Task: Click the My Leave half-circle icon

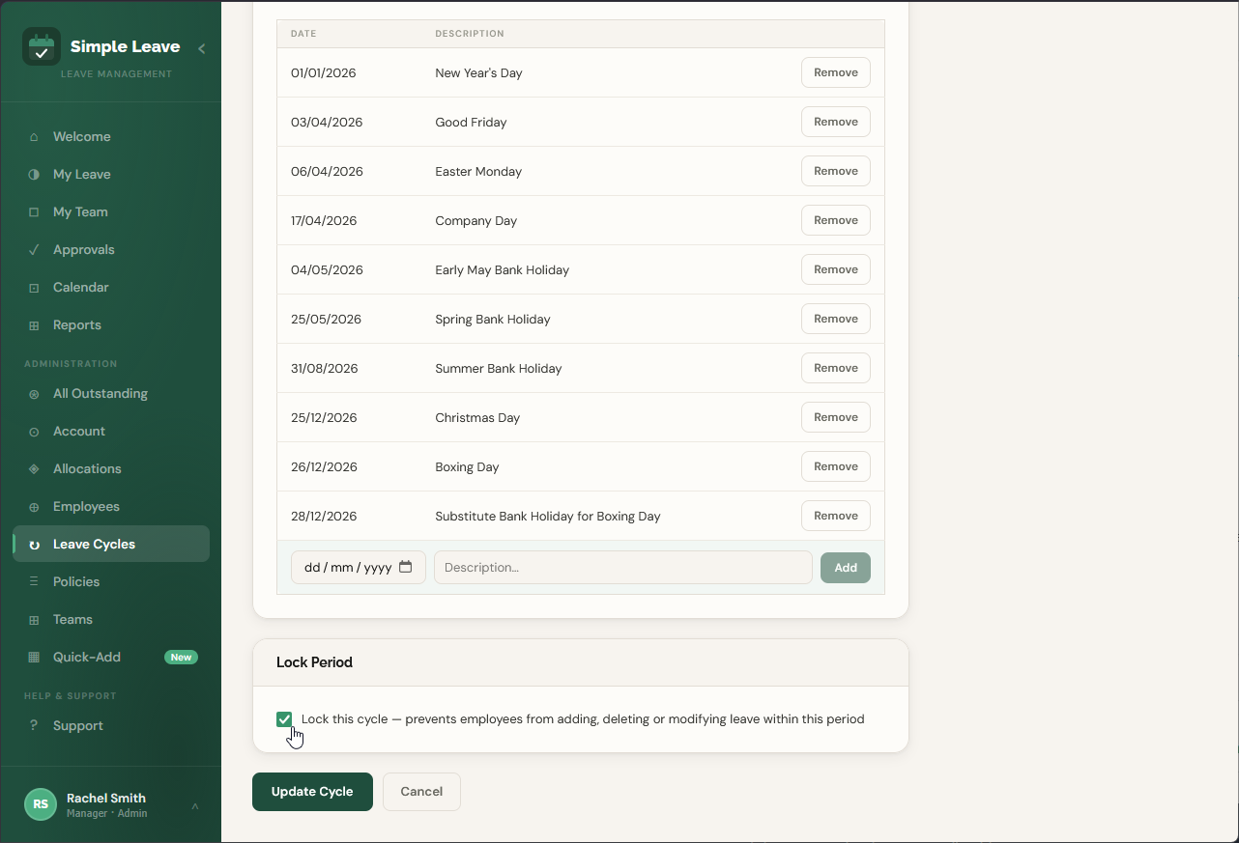Action: pos(34,175)
